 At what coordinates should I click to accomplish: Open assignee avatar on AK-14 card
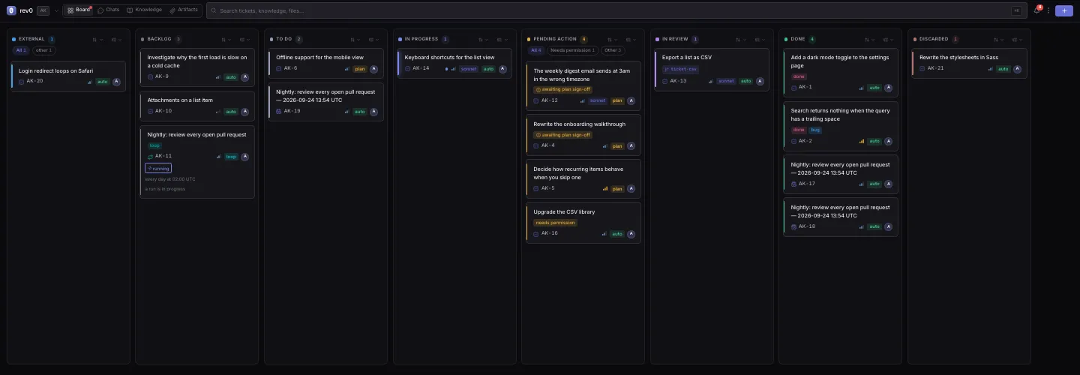click(502, 68)
